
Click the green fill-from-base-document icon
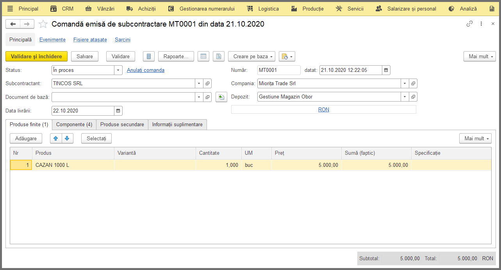[221, 97]
